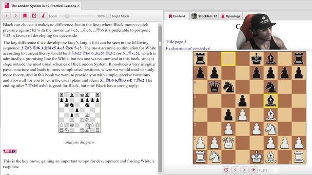Click the scrollbar down arrow of the text panel

coord(160,173)
